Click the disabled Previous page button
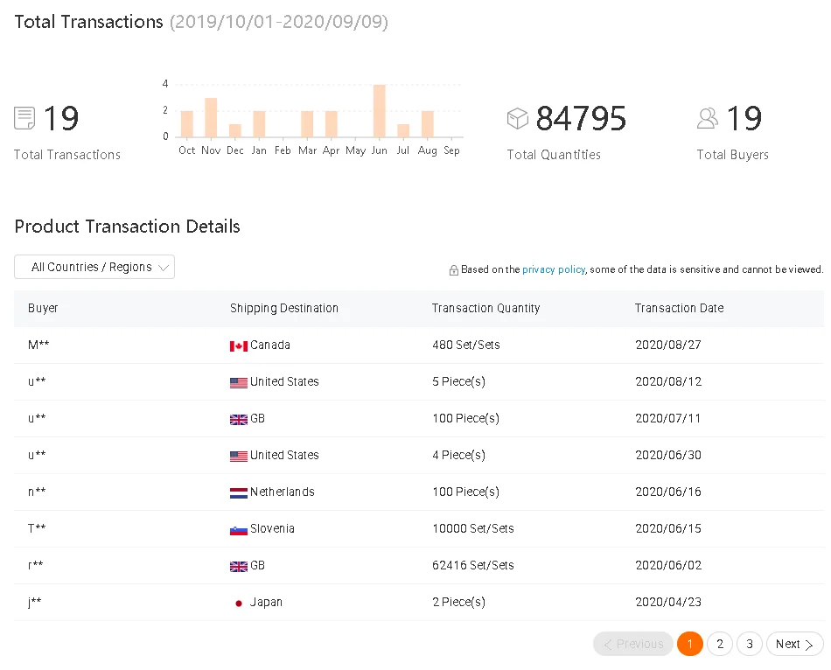The width and height of the screenshot is (831, 670). pyautogui.click(x=633, y=644)
